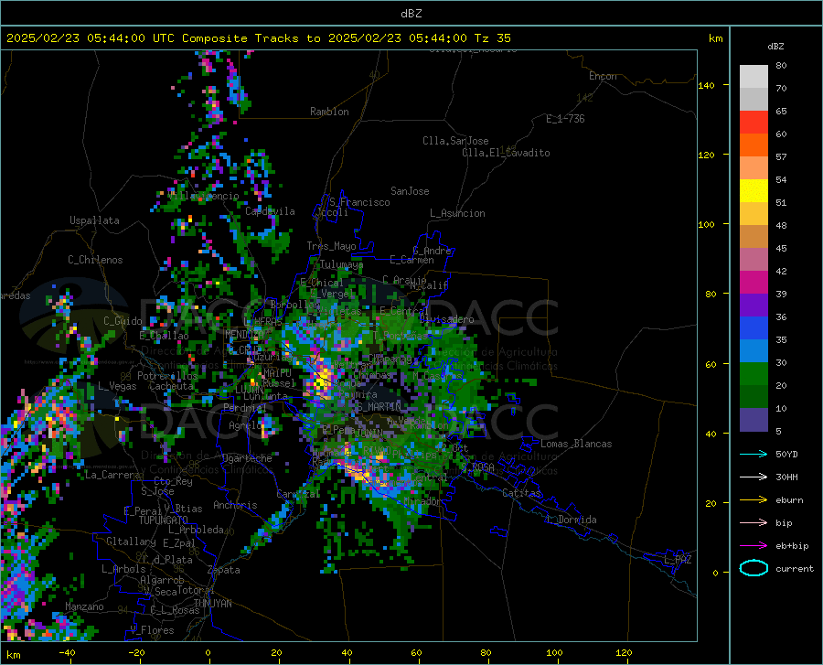Click the 'L_Vegas' place label

coord(117,386)
